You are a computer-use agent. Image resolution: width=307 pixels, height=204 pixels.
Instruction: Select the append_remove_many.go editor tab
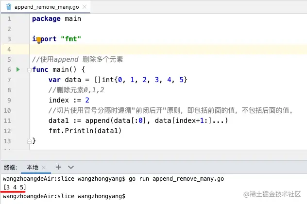pyautogui.click(x=46, y=7)
